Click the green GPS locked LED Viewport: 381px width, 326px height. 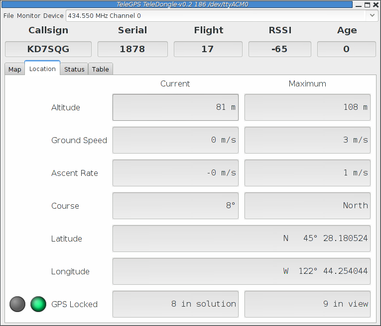click(x=38, y=304)
